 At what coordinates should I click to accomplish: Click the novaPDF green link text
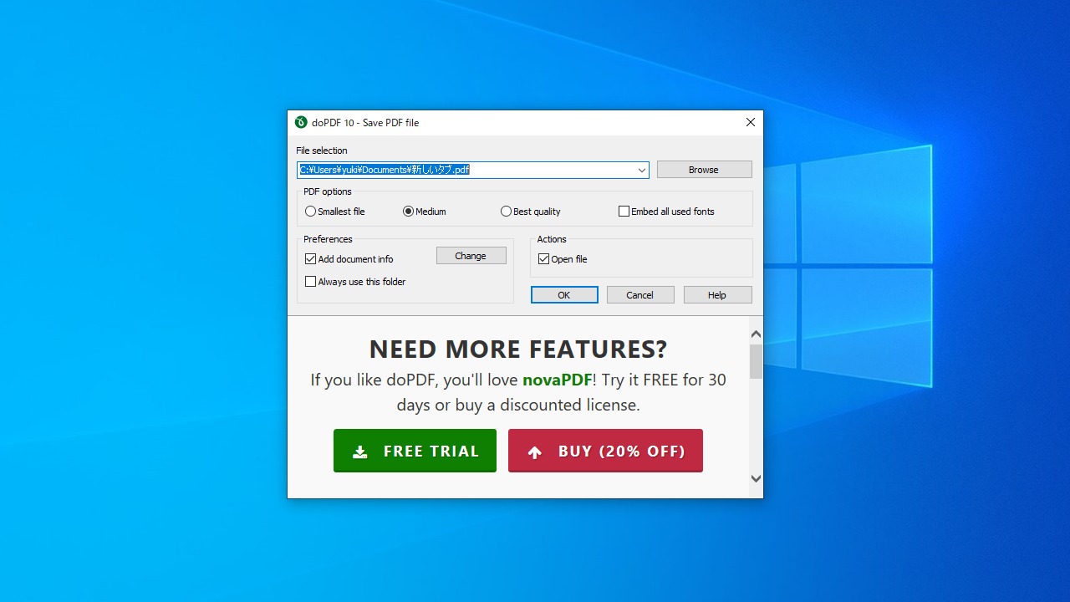[558, 380]
